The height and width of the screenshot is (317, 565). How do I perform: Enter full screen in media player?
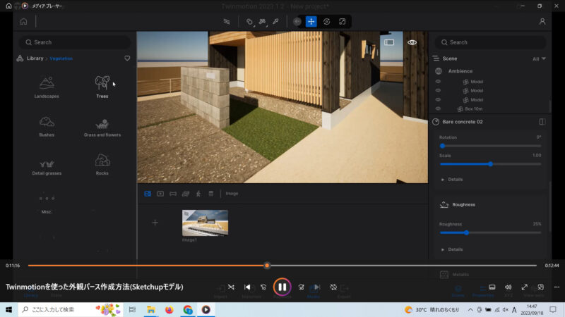click(524, 287)
